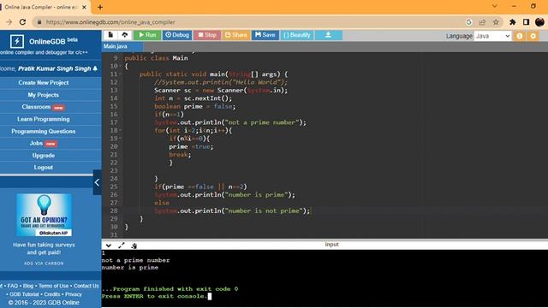The image size is (548, 308).
Task: Open Create New Project
Action: (x=44, y=83)
